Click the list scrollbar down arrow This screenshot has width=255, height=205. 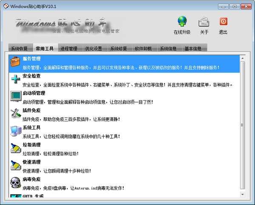[243, 194]
